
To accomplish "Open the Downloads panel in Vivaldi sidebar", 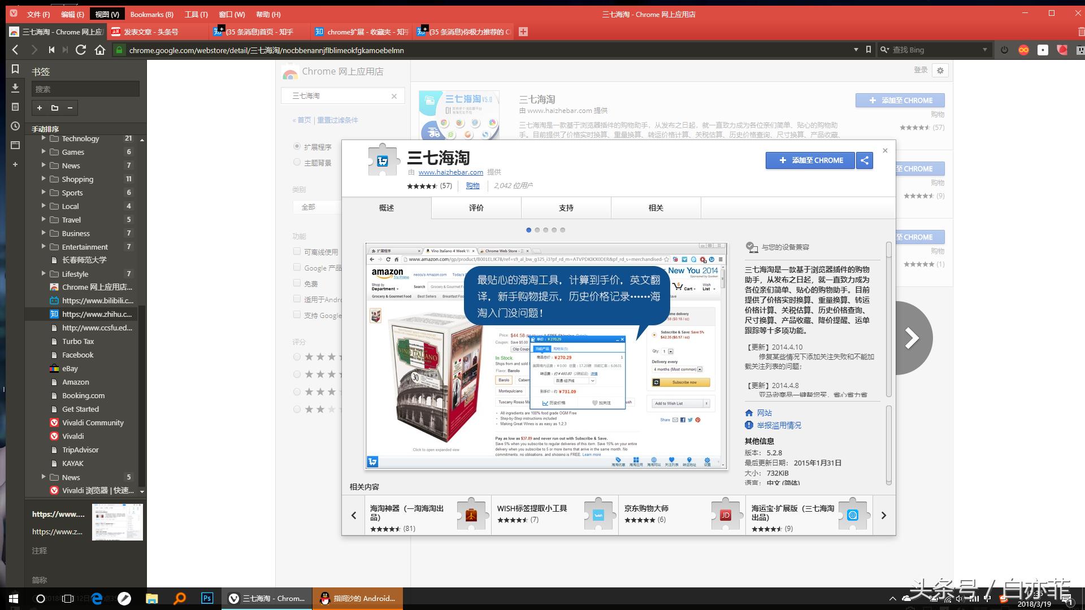I will coord(16,89).
